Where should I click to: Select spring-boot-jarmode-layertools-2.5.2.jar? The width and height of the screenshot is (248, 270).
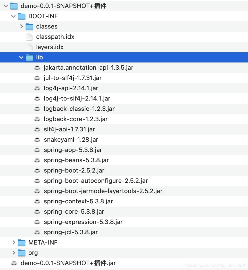pyautogui.click(x=103, y=191)
